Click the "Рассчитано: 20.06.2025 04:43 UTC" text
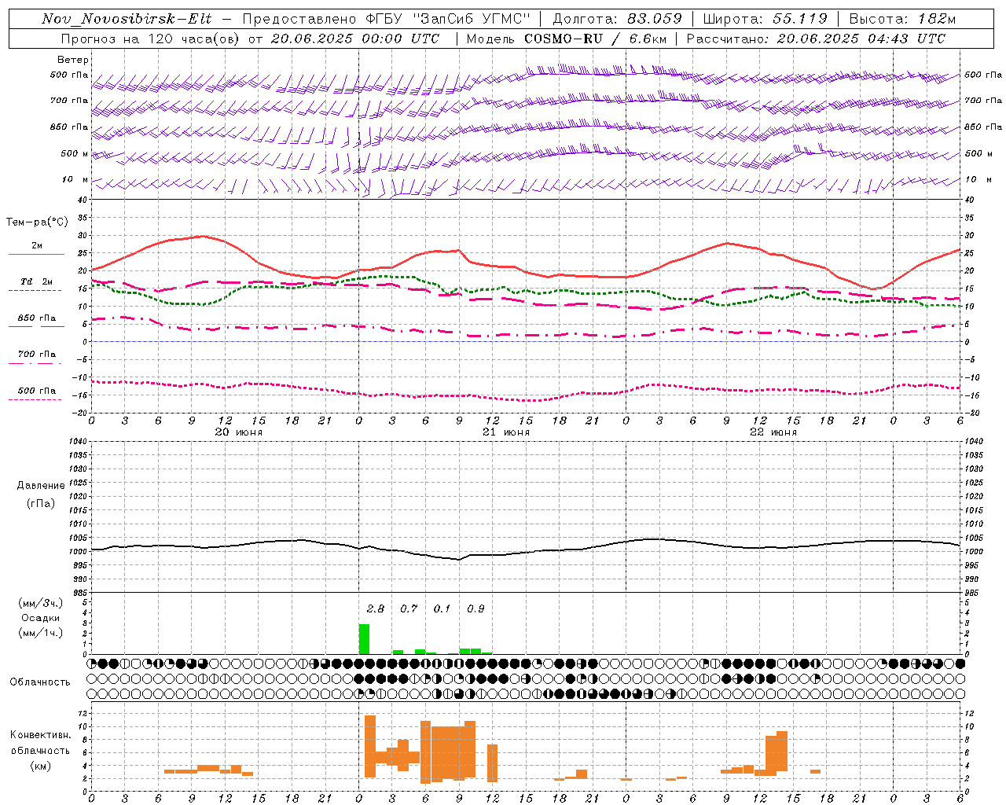 [x=816, y=39]
